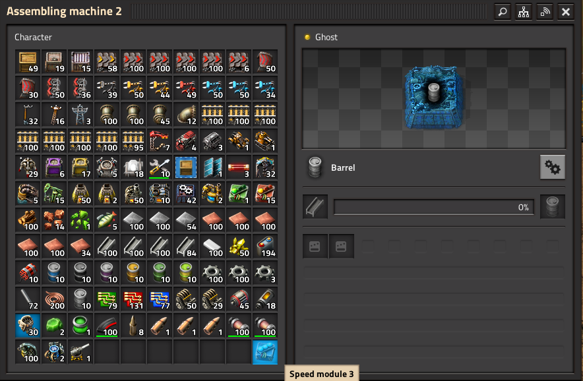583x381 pixels.
Task: Click the crafting progress bar at 0%
Action: point(433,207)
